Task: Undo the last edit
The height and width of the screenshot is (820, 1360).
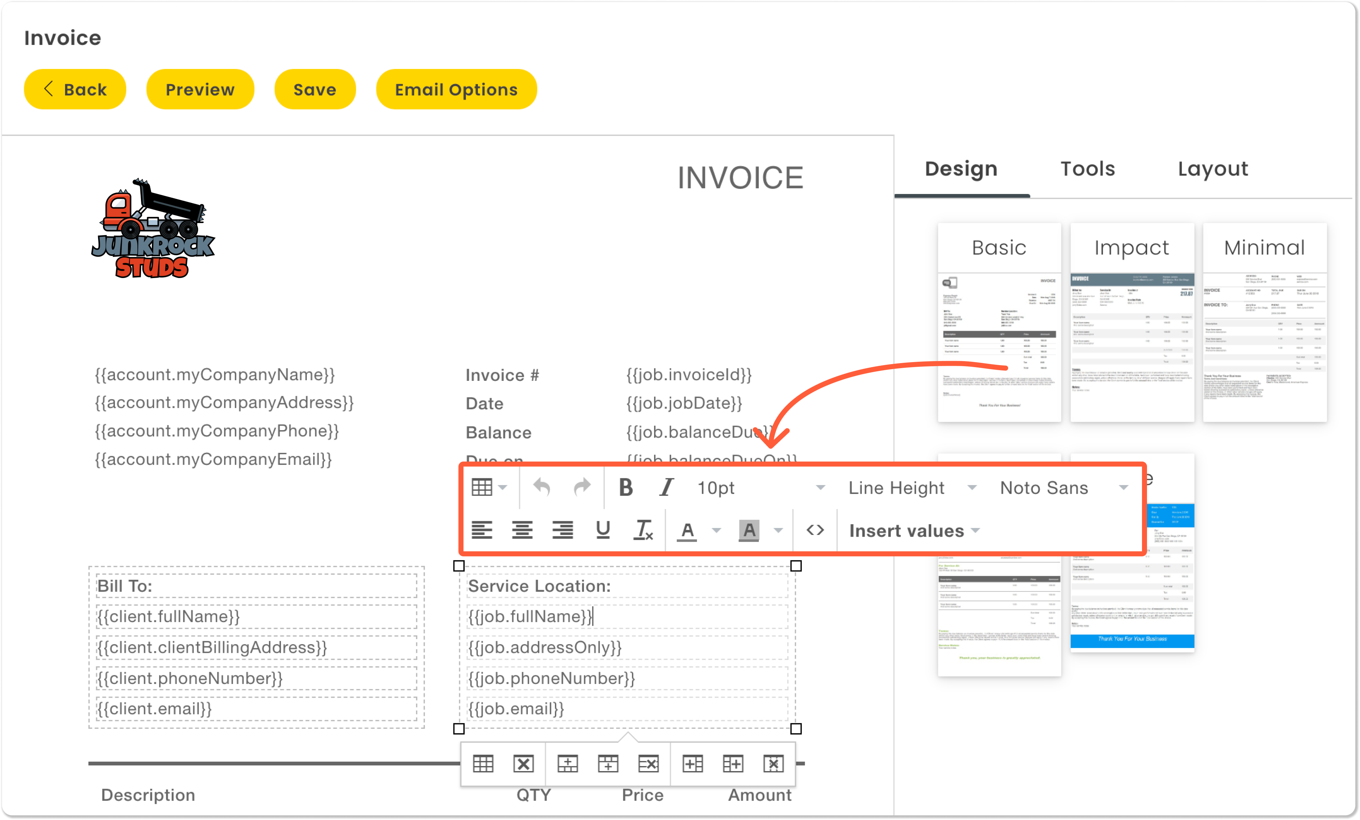Action: click(542, 488)
